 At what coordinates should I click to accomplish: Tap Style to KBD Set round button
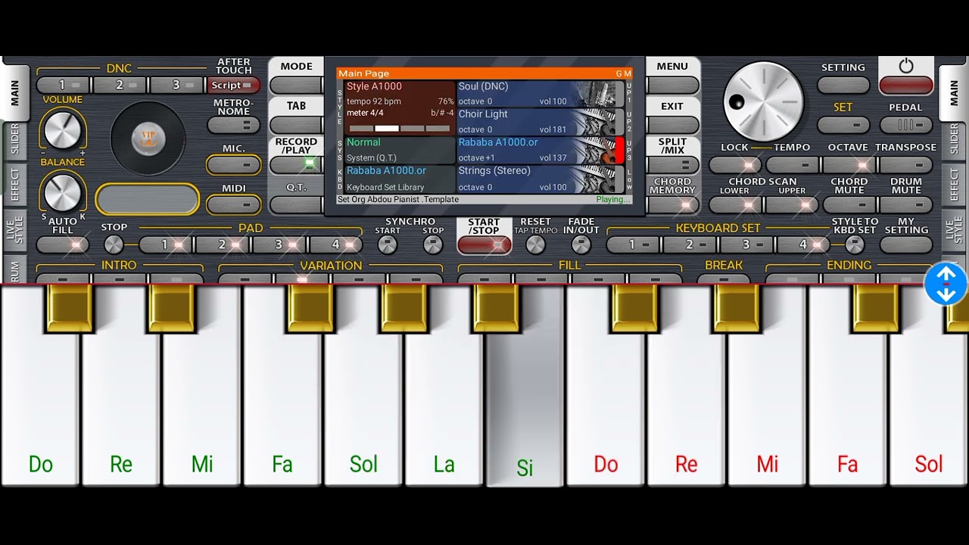pos(855,244)
